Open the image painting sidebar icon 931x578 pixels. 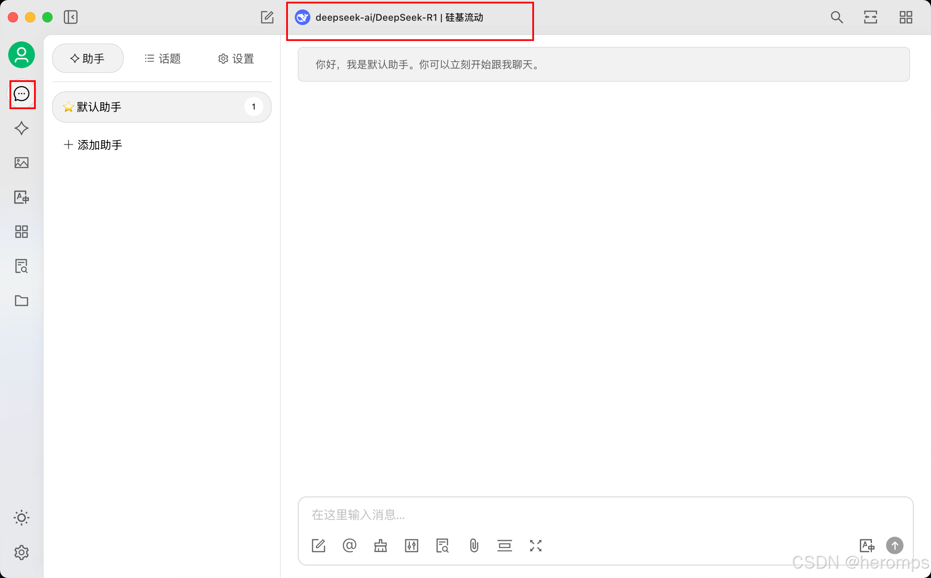(22, 163)
